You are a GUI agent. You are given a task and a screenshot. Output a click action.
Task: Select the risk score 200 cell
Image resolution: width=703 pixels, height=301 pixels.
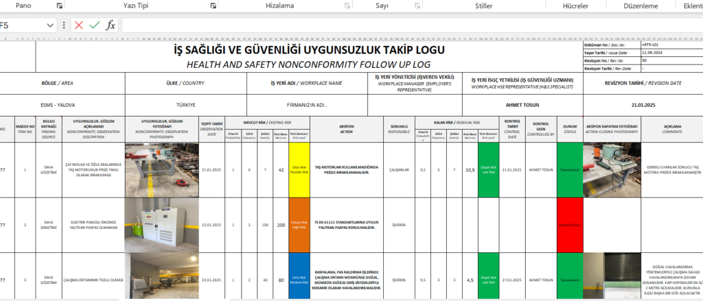tap(281, 226)
